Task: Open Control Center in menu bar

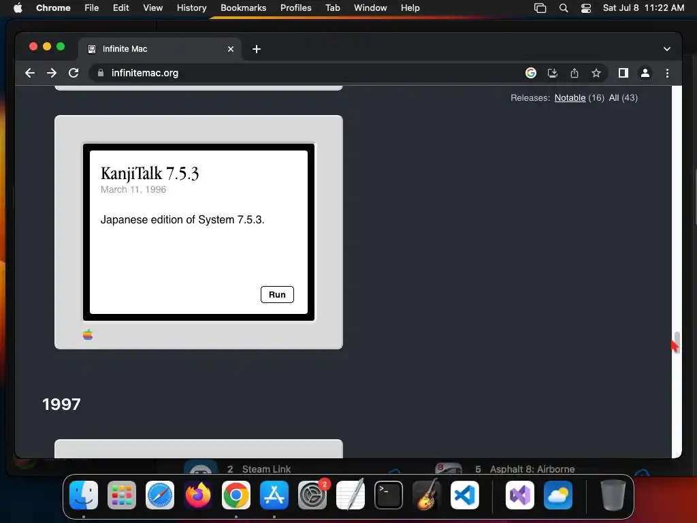Action: (586, 8)
